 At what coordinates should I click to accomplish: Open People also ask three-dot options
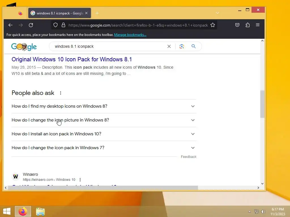click(61, 93)
